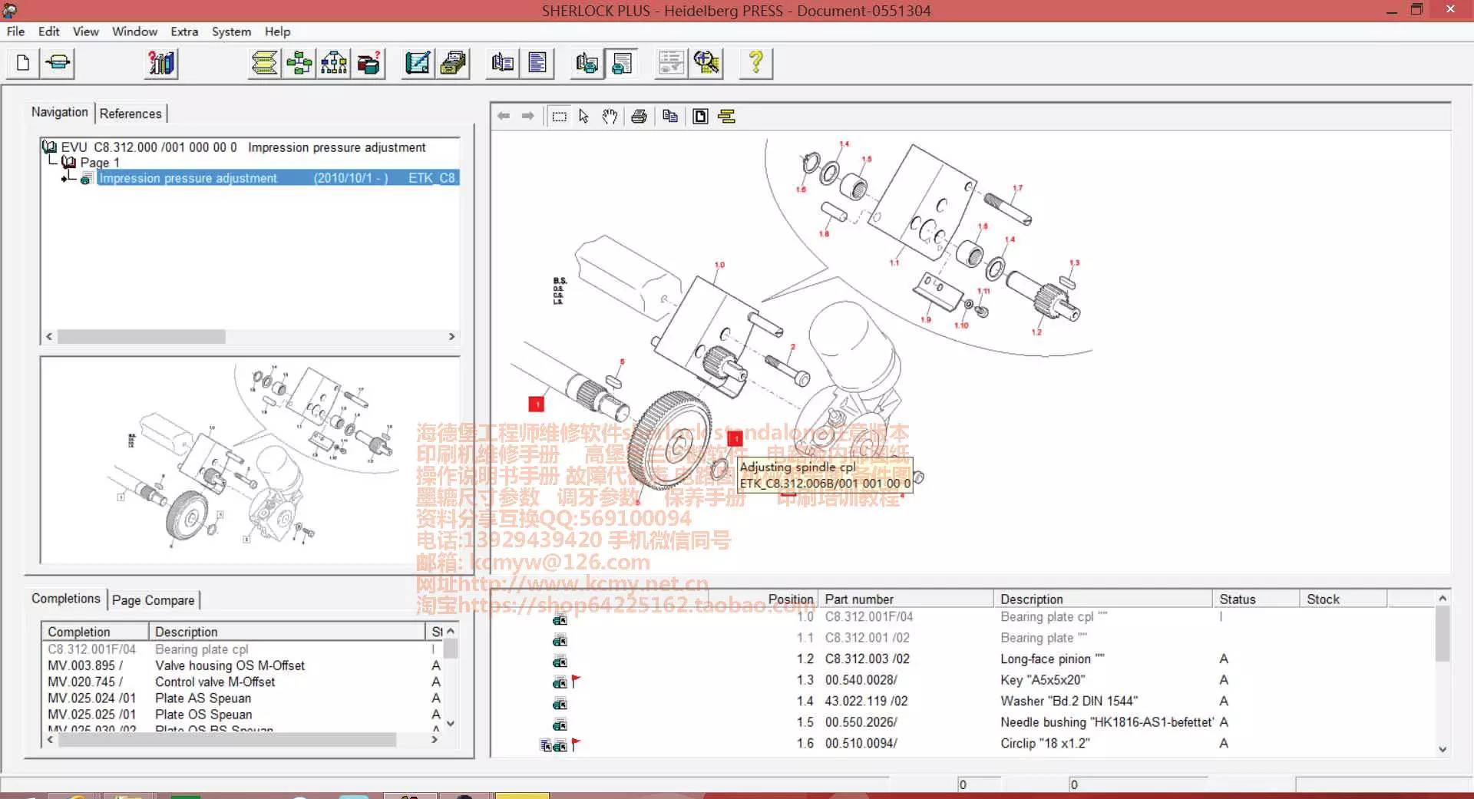Click the yellow fan-fold stack toolbar icon

(x=265, y=63)
